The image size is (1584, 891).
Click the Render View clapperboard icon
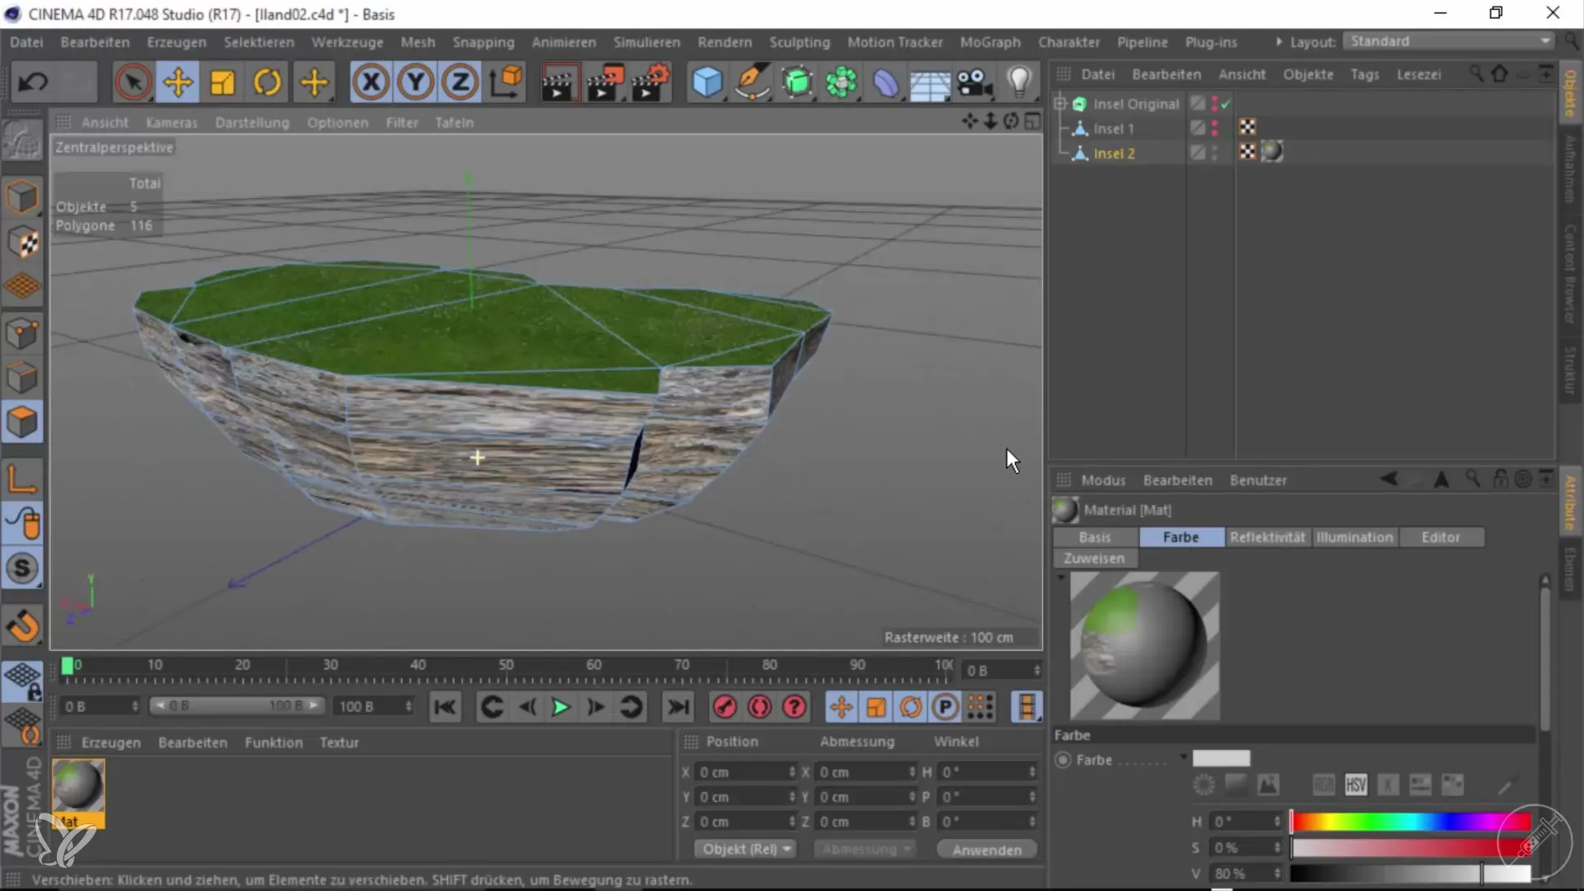[559, 82]
